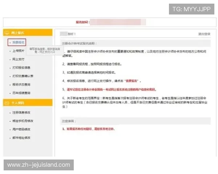The width and height of the screenshot is (218, 174).
Task: Select 用户密码修改 password change
Action: 21,129
